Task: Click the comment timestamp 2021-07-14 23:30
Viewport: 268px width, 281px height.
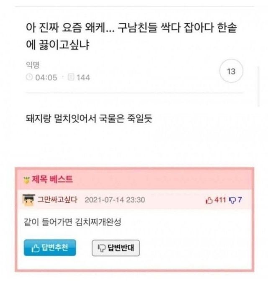Action: pos(115,200)
